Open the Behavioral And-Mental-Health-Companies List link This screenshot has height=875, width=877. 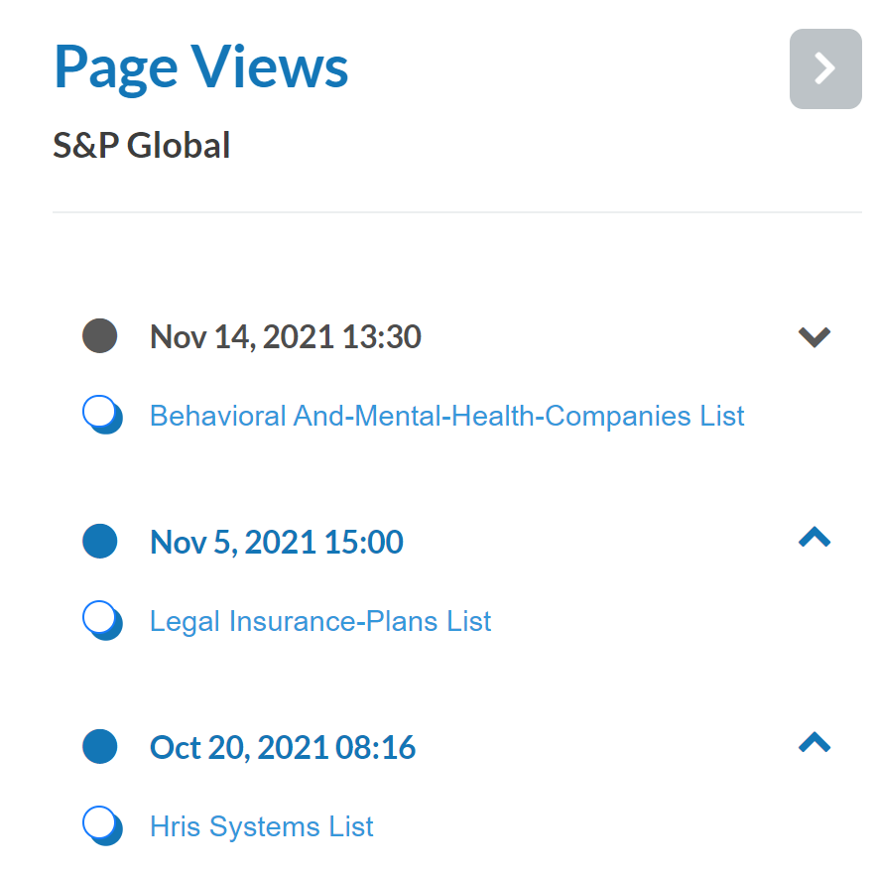coord(446,416)
